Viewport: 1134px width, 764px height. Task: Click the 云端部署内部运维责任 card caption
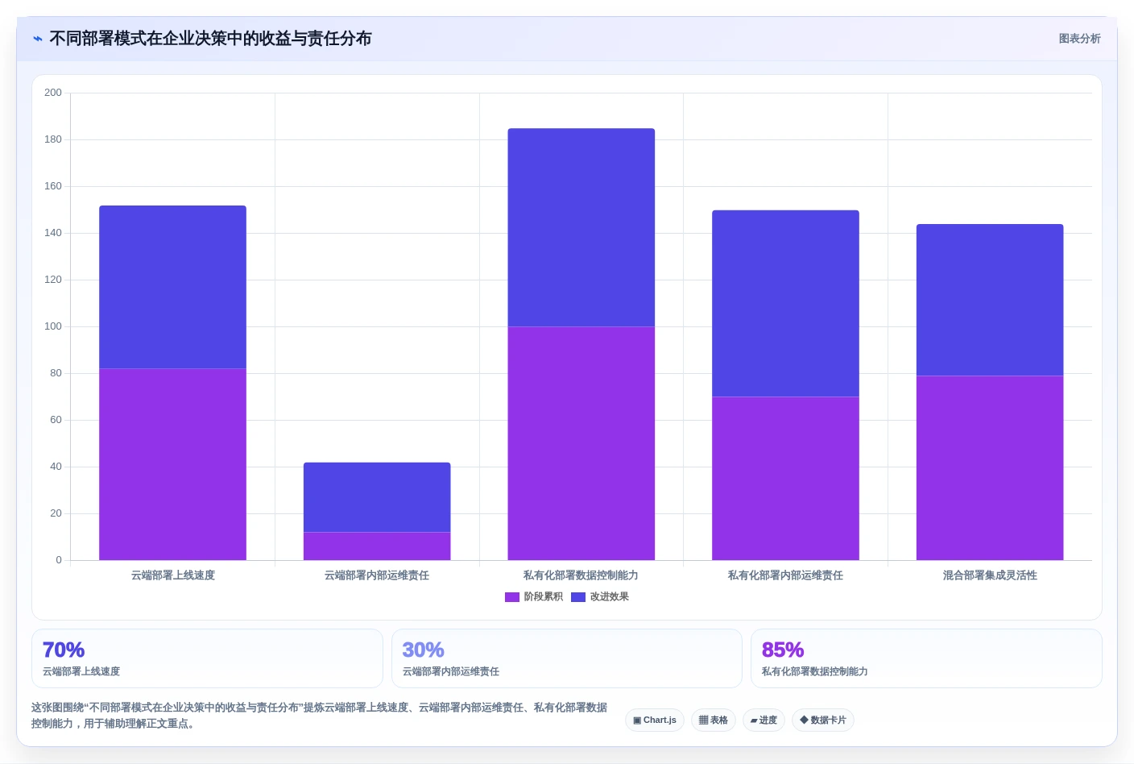(x=451, y=671)
